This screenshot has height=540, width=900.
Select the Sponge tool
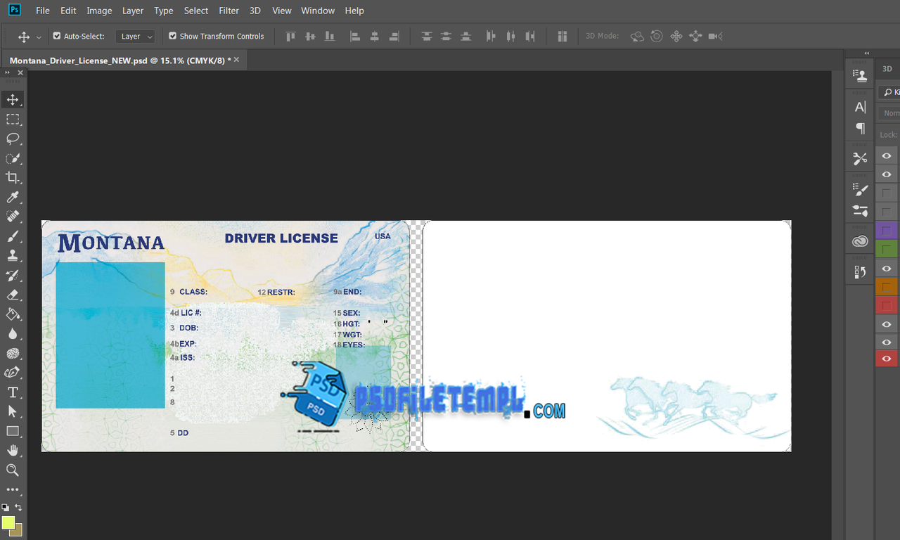[x=13, y=353]
